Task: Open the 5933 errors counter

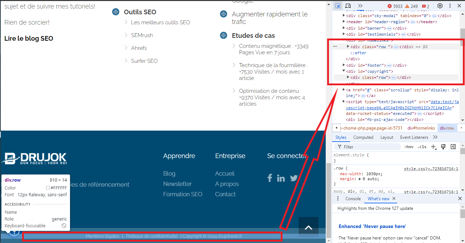Action: pos(395,6)
